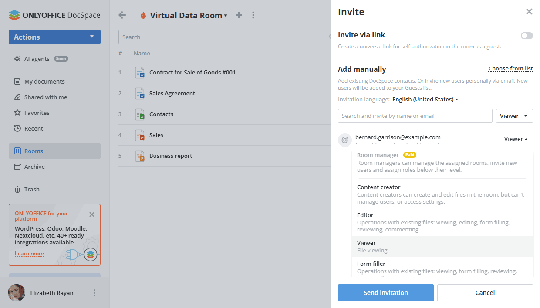
Task: Open options menu next to Elizabeth Rayan
Action: coord(94,292)
